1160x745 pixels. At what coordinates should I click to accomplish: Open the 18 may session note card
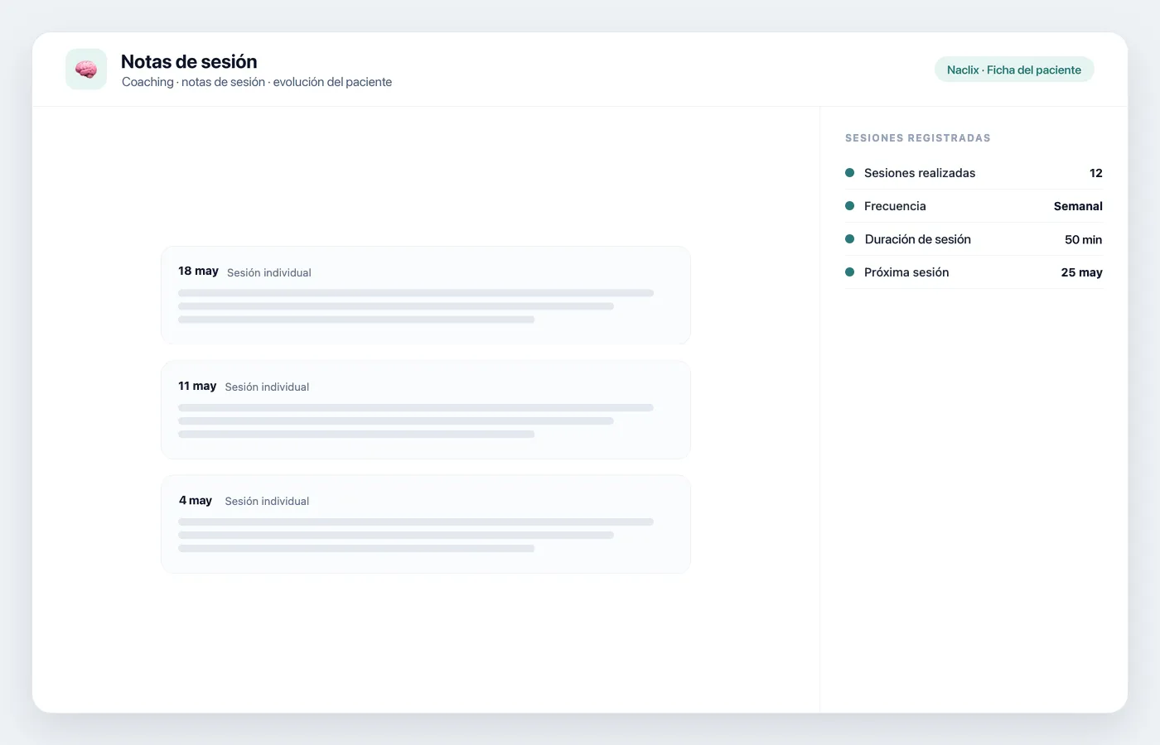tap(426, 295)
